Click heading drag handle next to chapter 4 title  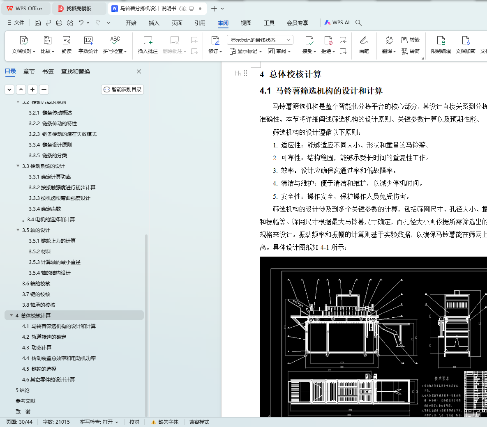point(245,73)
